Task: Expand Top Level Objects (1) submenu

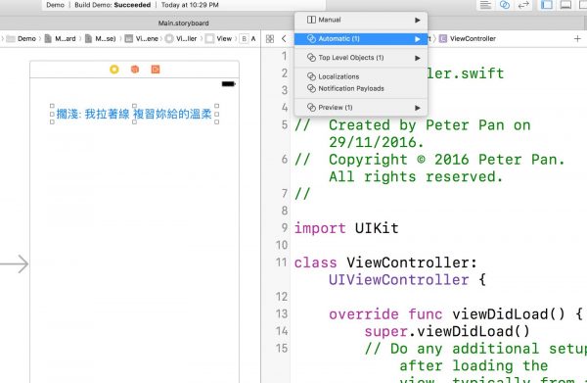Action: [361, 58]
